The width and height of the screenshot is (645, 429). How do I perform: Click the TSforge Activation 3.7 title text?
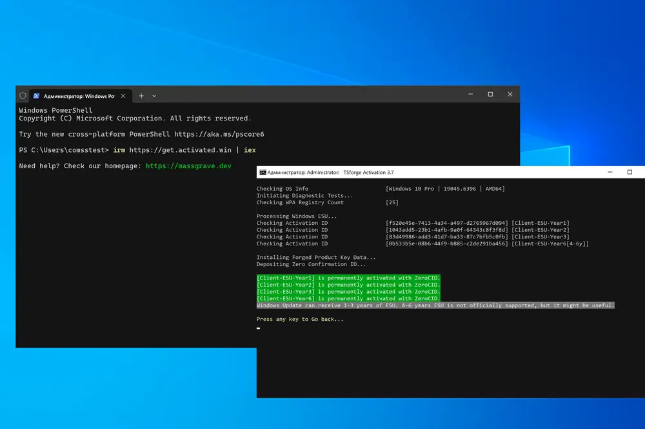[368, 173]
